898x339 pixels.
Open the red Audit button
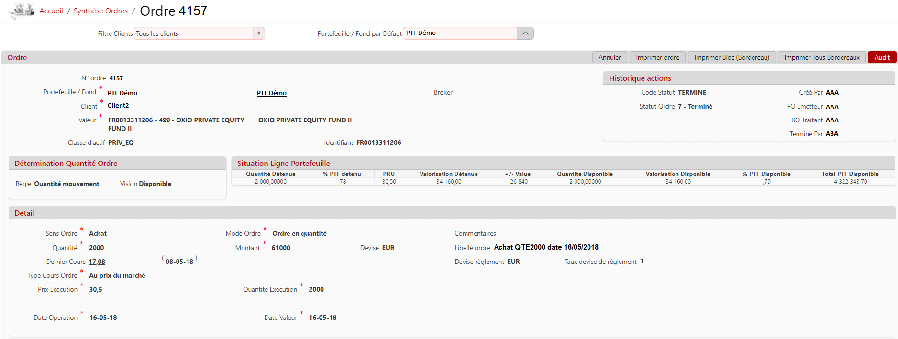point(882,57)
